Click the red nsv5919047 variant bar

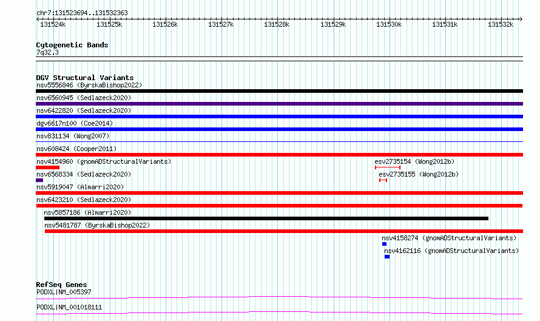point(279,193)
